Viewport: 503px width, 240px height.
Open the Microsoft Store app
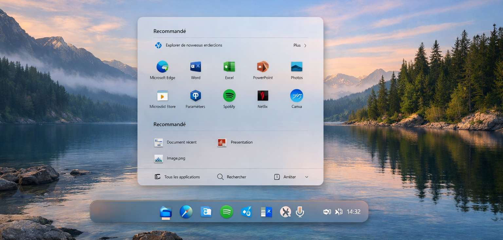(x=162, y=96)
